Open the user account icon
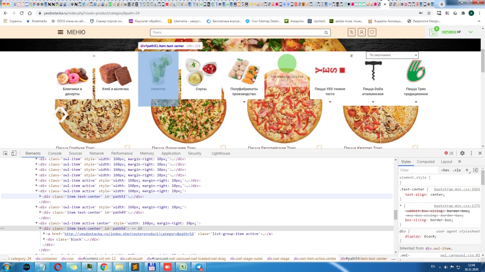Image resolution: width=485 pixels, height=272 pixels. click(362, 32)
